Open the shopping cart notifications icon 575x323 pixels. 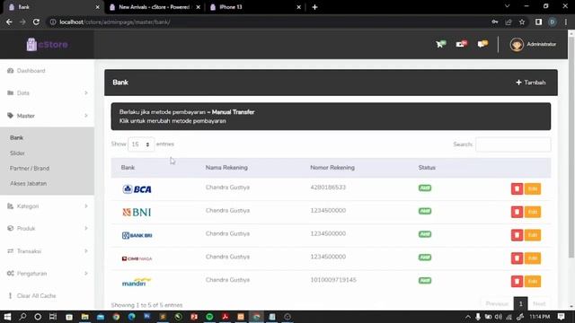[x=440, y=44]
